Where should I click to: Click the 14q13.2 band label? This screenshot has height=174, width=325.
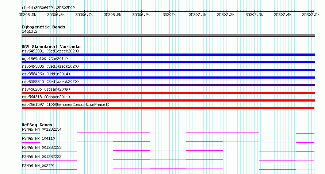click(30, 31)
